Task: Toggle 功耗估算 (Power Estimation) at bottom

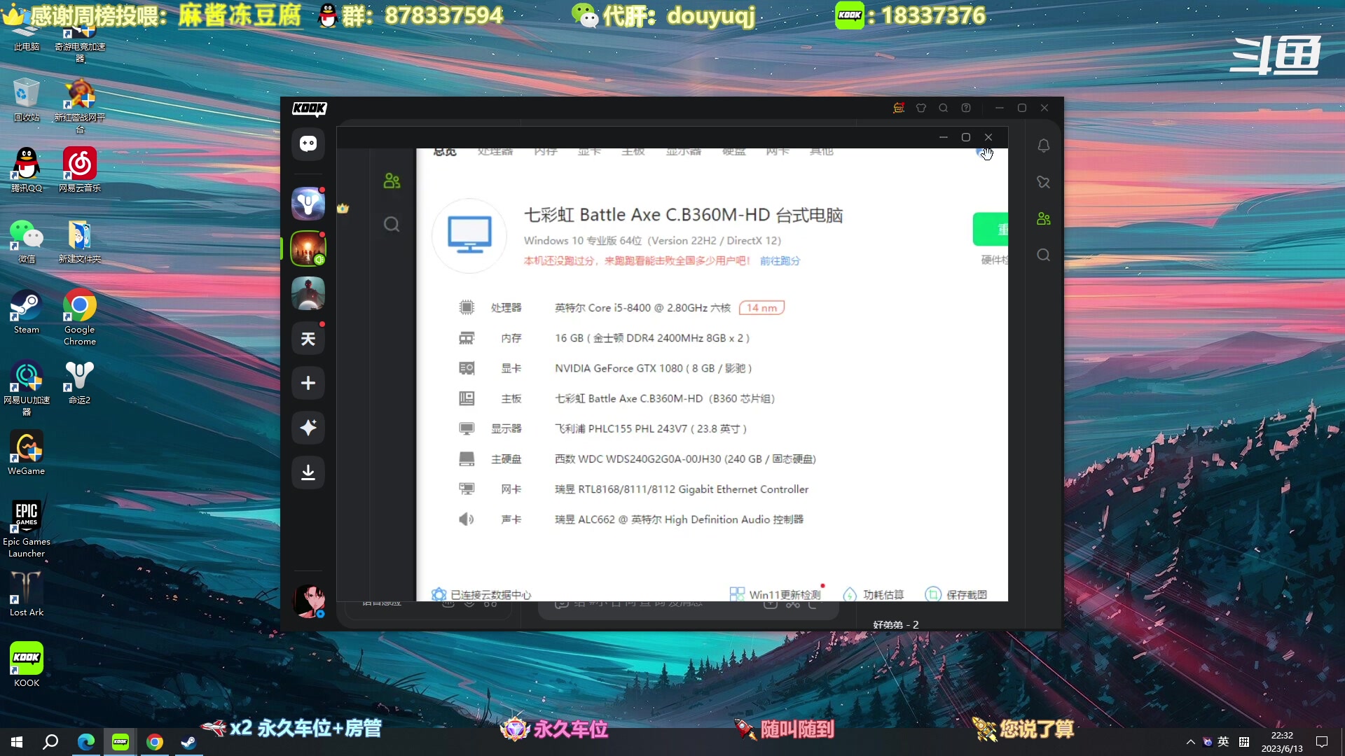Action: pyautogui.click(x=872, y=594)
